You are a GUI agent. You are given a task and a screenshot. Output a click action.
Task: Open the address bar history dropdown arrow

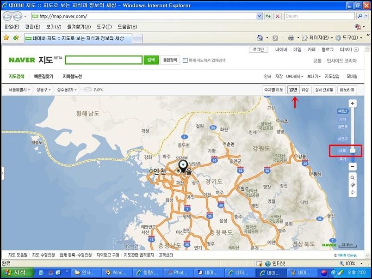click(259, 16)
